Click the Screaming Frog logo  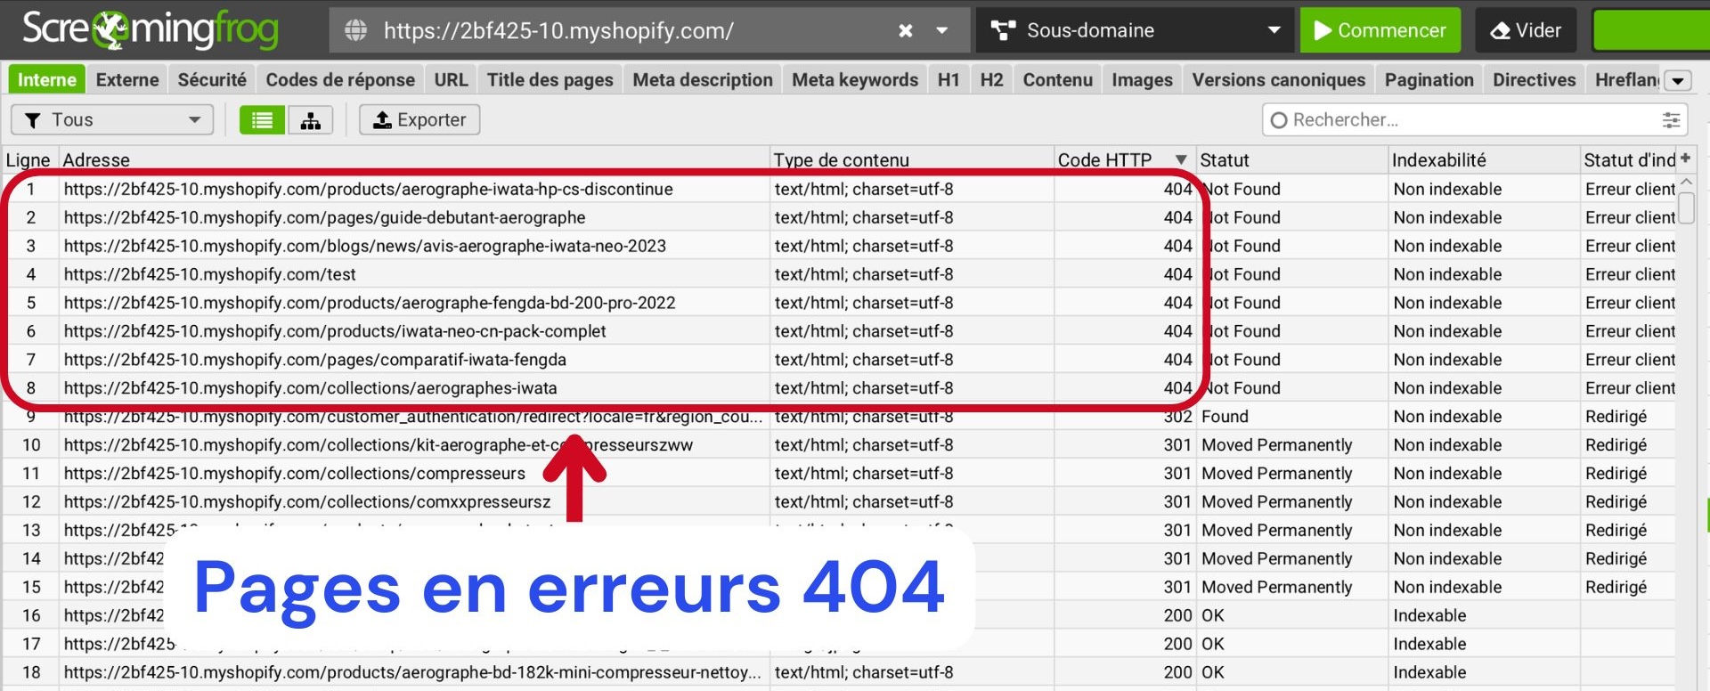point(150,30)
